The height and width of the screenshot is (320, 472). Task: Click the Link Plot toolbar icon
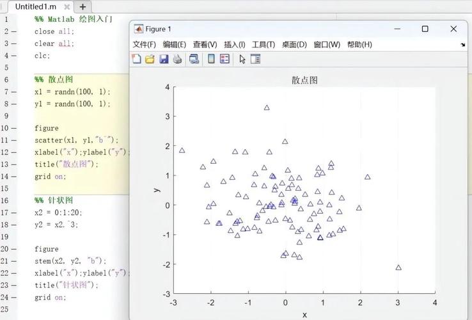194,59
